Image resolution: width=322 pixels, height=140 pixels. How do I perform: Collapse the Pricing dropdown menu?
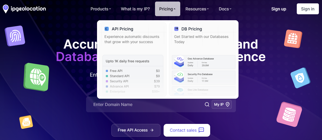[x=167, y=9]
